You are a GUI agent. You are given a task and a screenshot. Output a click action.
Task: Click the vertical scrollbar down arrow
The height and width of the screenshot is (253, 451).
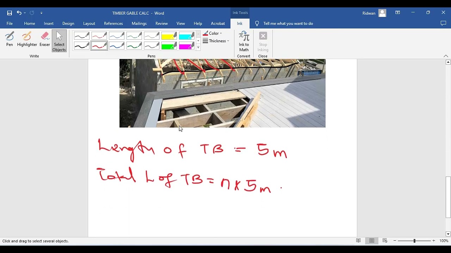point(448,234)
